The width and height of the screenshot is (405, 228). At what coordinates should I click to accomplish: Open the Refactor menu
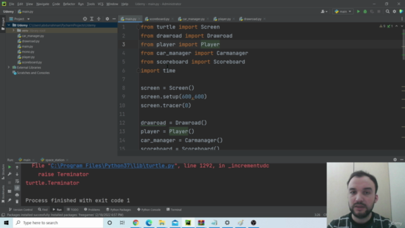click(69, 4)
